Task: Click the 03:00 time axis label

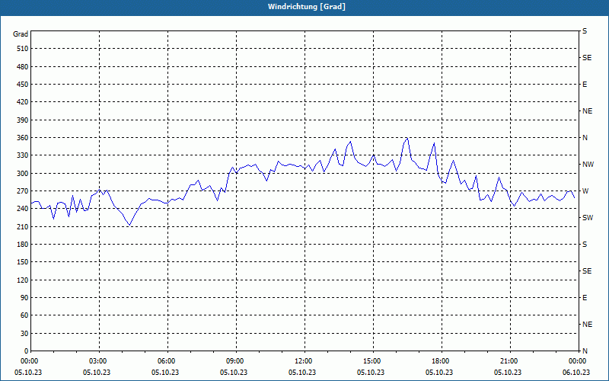Action: (x=100, y=361)
